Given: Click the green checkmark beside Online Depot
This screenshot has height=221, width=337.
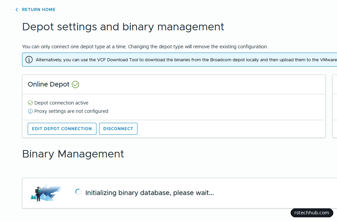Looking at the screenshot, I should coord(75,85).
